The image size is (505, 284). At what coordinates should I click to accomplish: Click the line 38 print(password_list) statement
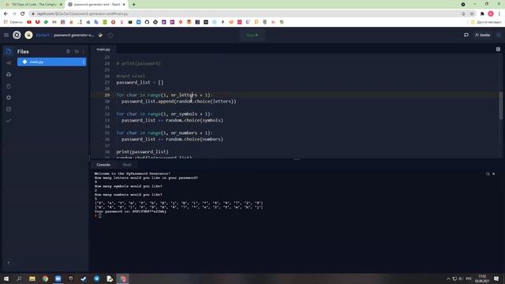(x=142, y=151)
